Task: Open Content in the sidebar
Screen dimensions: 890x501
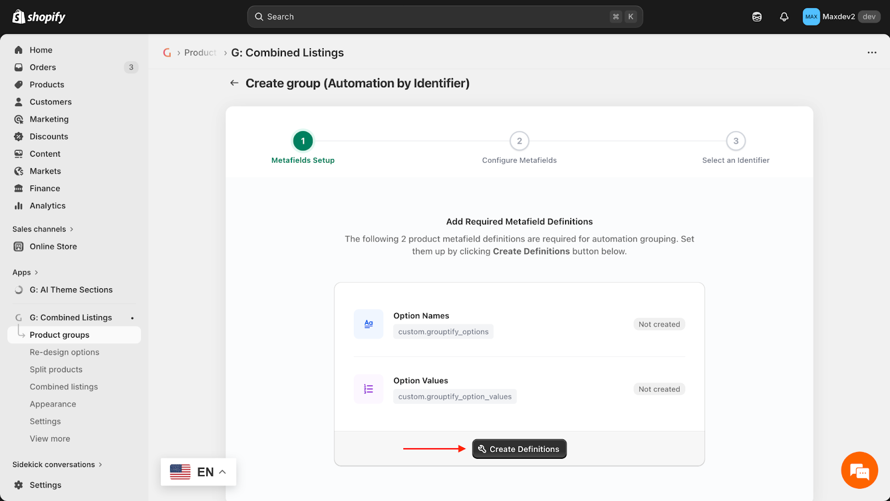Action: tap(45, 154)
